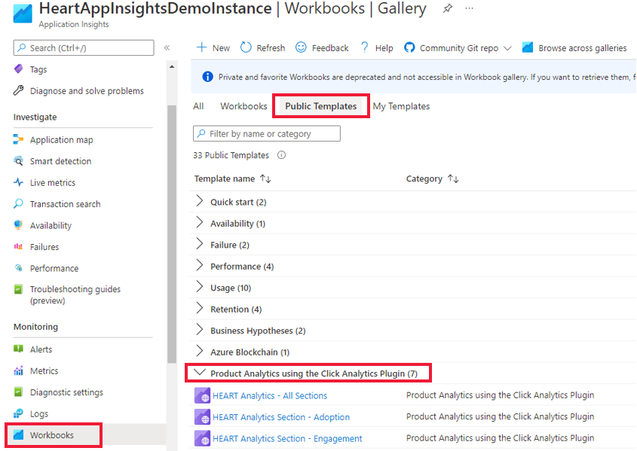This screenshot has height=451, width=637.
Task: Pin the workbook gallery page
Action: pos(447,8)
